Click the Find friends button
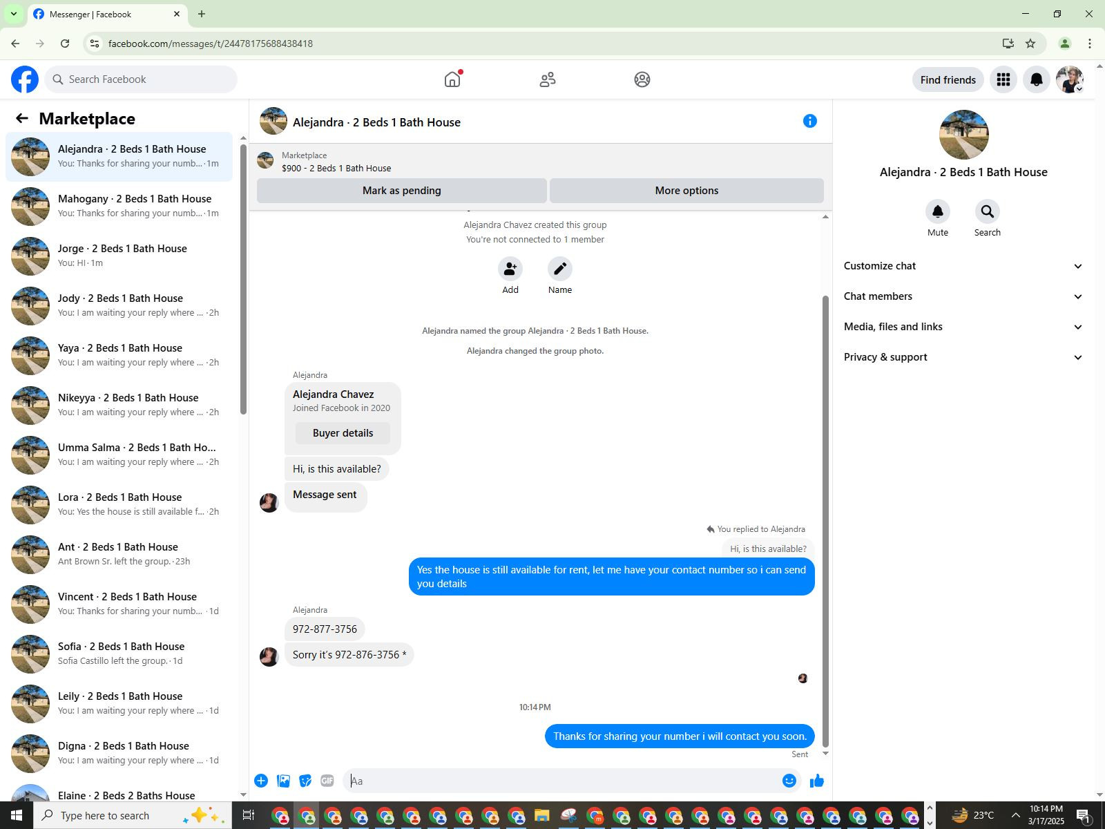 click(948, 79)
